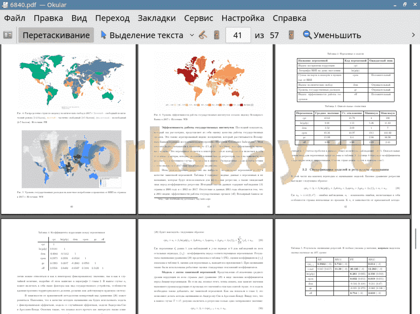This screenshot has width=420, height=314.
Task: Activate the Перетаскивание browse mode
Action: (x=56, y=35)
